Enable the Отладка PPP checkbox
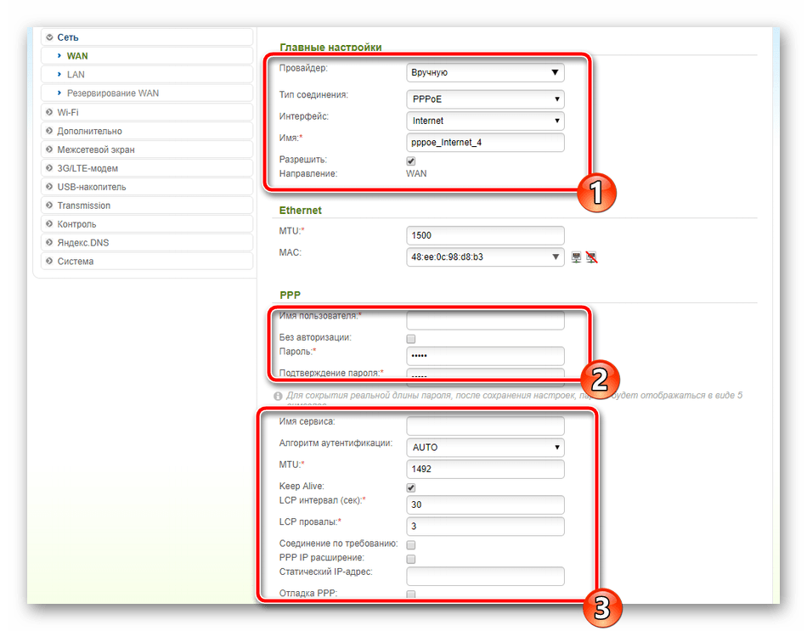 click(410, 594)
